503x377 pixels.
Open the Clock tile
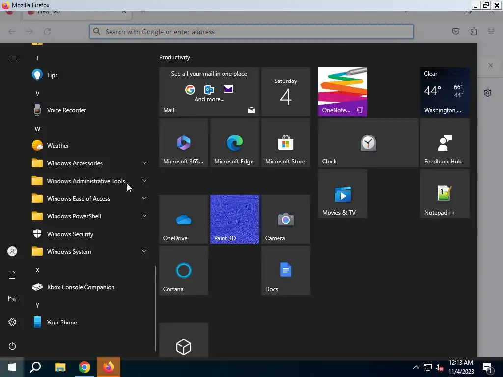368,143
